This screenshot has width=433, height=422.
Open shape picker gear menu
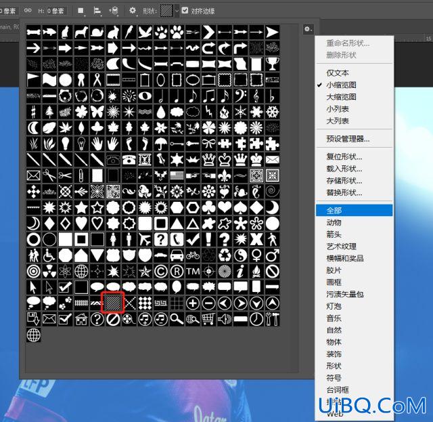pyautogui.click(x=308, y=28)
